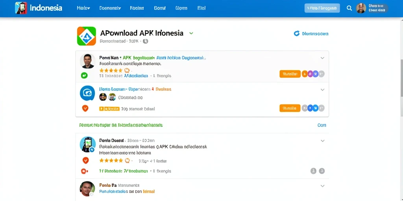Click orange button in Penni Nan row
Image resolution: width=403 pixels, height=201 pixels.
point(290,74)
